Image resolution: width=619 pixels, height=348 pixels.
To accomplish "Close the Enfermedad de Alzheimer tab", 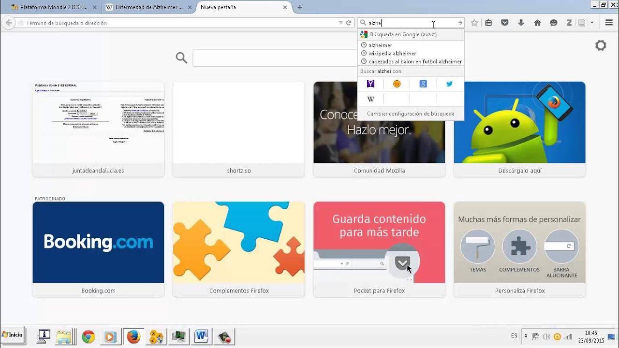I will click(x=191, y=7).
